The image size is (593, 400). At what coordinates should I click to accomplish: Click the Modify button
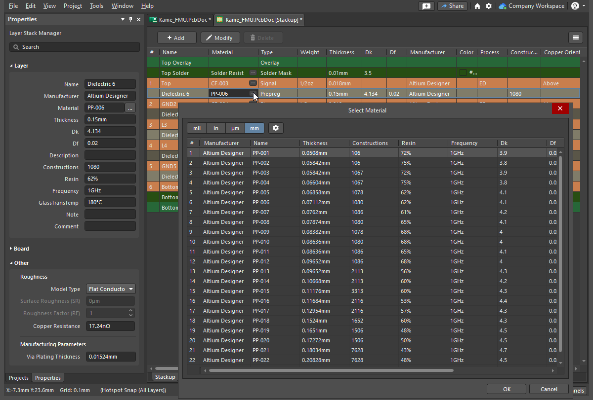click(x=220, y=38)
